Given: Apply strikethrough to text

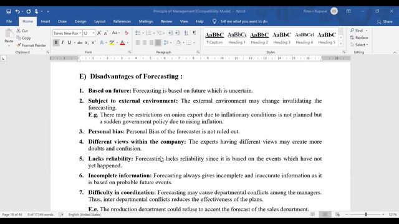Looking at the screenshot, I should coord(80,43).
